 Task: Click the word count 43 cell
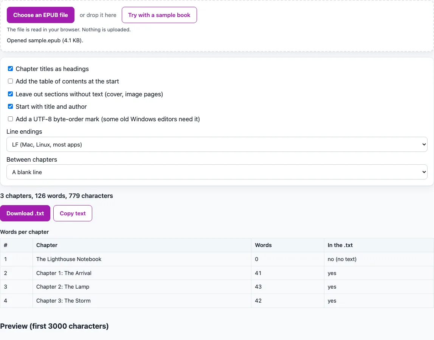pyautogui.click(x=288, y=287)
